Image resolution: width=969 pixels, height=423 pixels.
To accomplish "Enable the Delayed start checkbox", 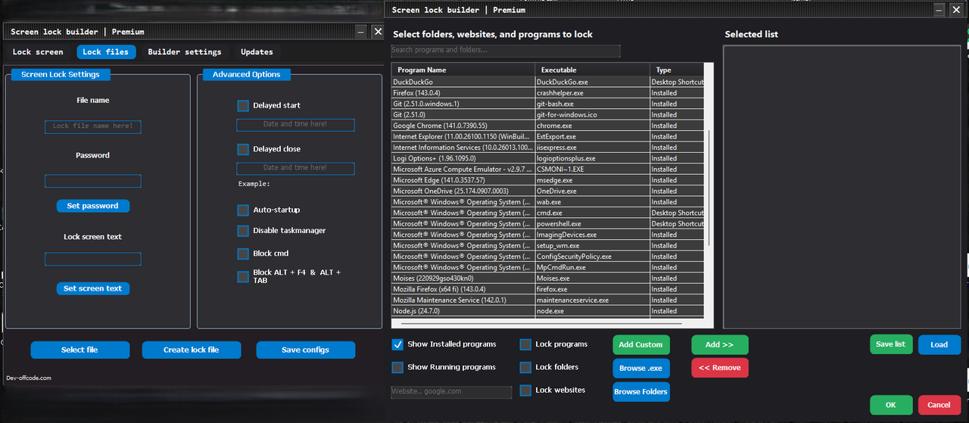I will (x=243, y=106).
